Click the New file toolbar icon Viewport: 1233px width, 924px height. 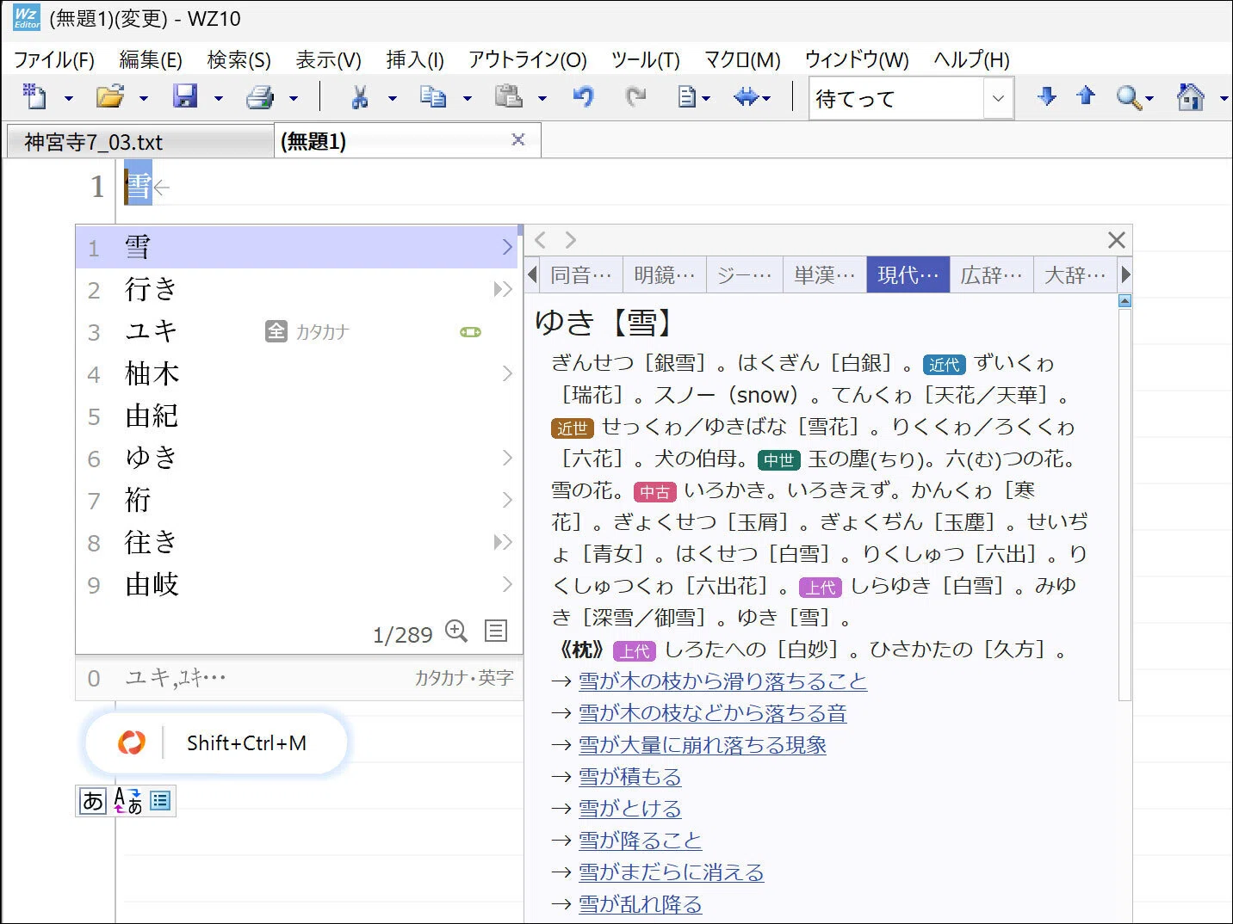coord(34,96)
